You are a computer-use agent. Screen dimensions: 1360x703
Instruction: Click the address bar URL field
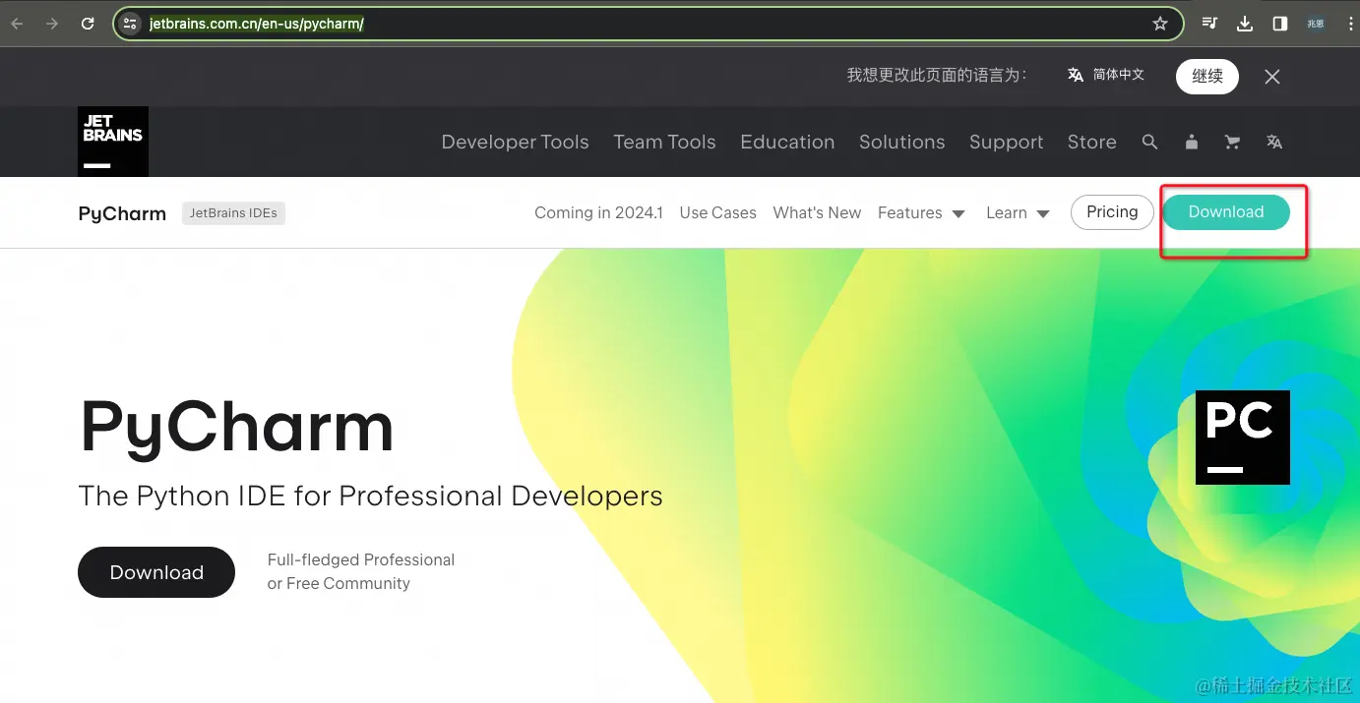click(x=648, y=24)
